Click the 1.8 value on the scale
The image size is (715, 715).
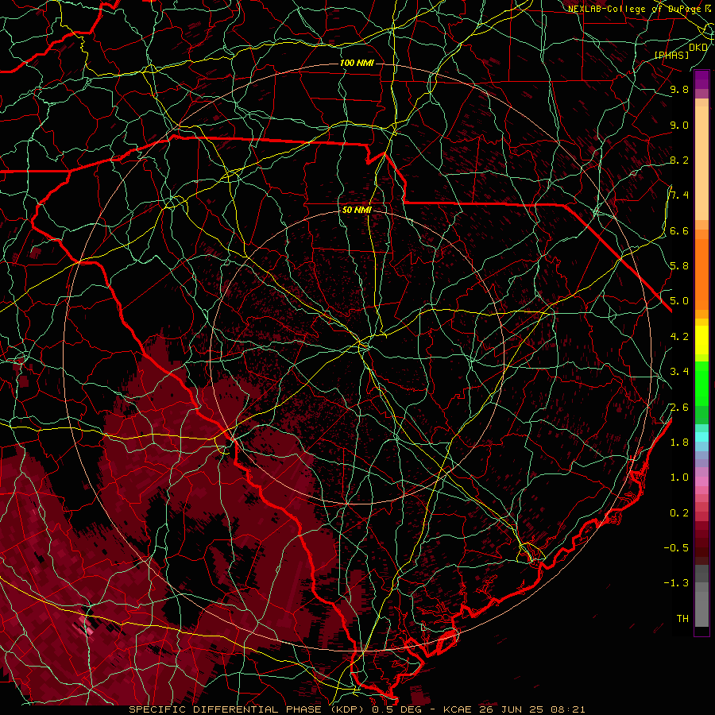coord(679,443)
